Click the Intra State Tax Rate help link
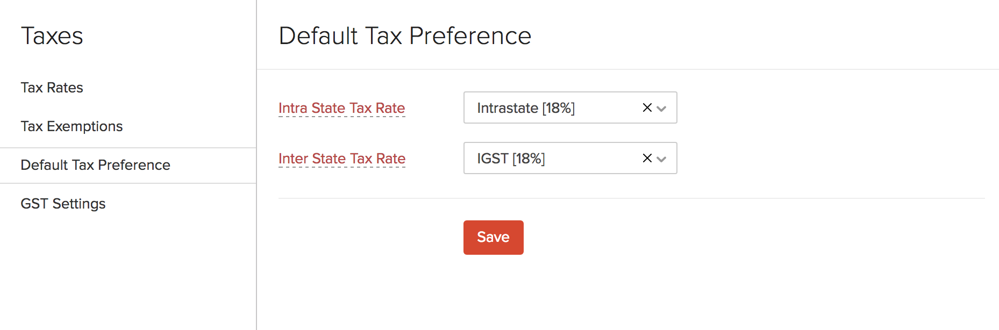 tap(341, 108)
